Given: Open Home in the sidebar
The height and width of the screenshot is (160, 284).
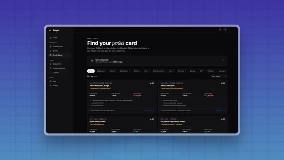Looking at the screenshot, I should click(x=60, y=38).
